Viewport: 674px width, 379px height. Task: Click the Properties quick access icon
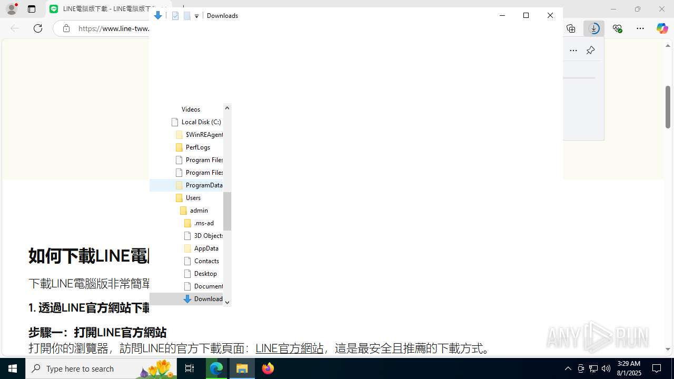click(x=175, y=16)
